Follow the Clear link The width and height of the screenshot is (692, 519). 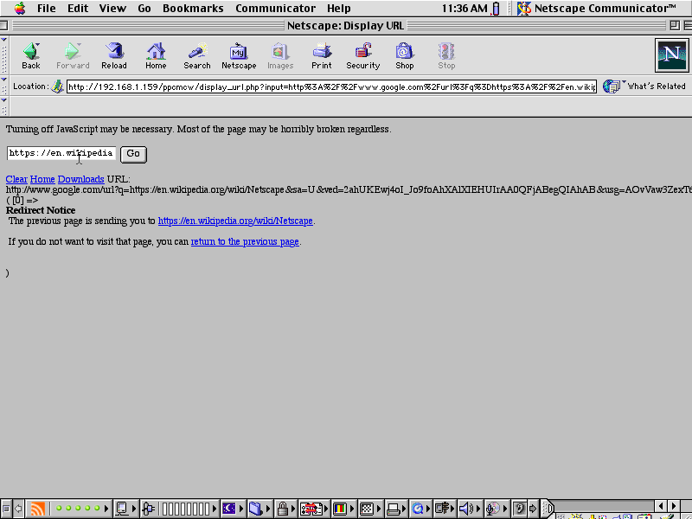point(16,179)
